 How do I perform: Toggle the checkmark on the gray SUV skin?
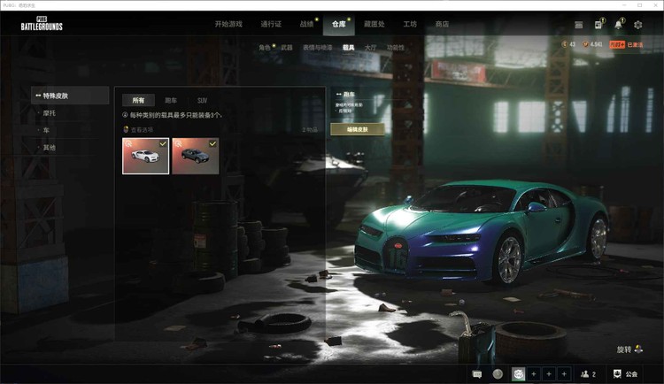click(212, 143)
